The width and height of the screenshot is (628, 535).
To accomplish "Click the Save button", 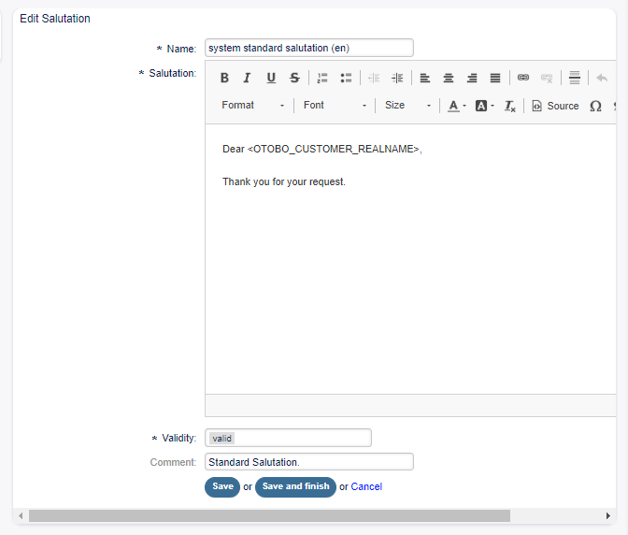I will pos(222,487).
